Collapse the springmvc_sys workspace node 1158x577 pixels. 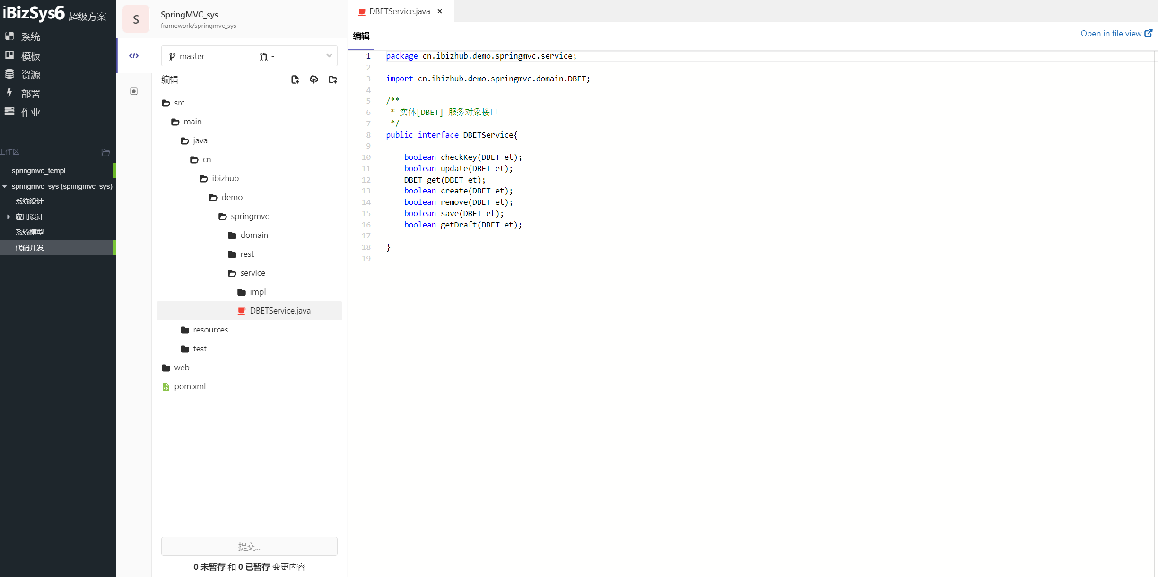[5, 187]
